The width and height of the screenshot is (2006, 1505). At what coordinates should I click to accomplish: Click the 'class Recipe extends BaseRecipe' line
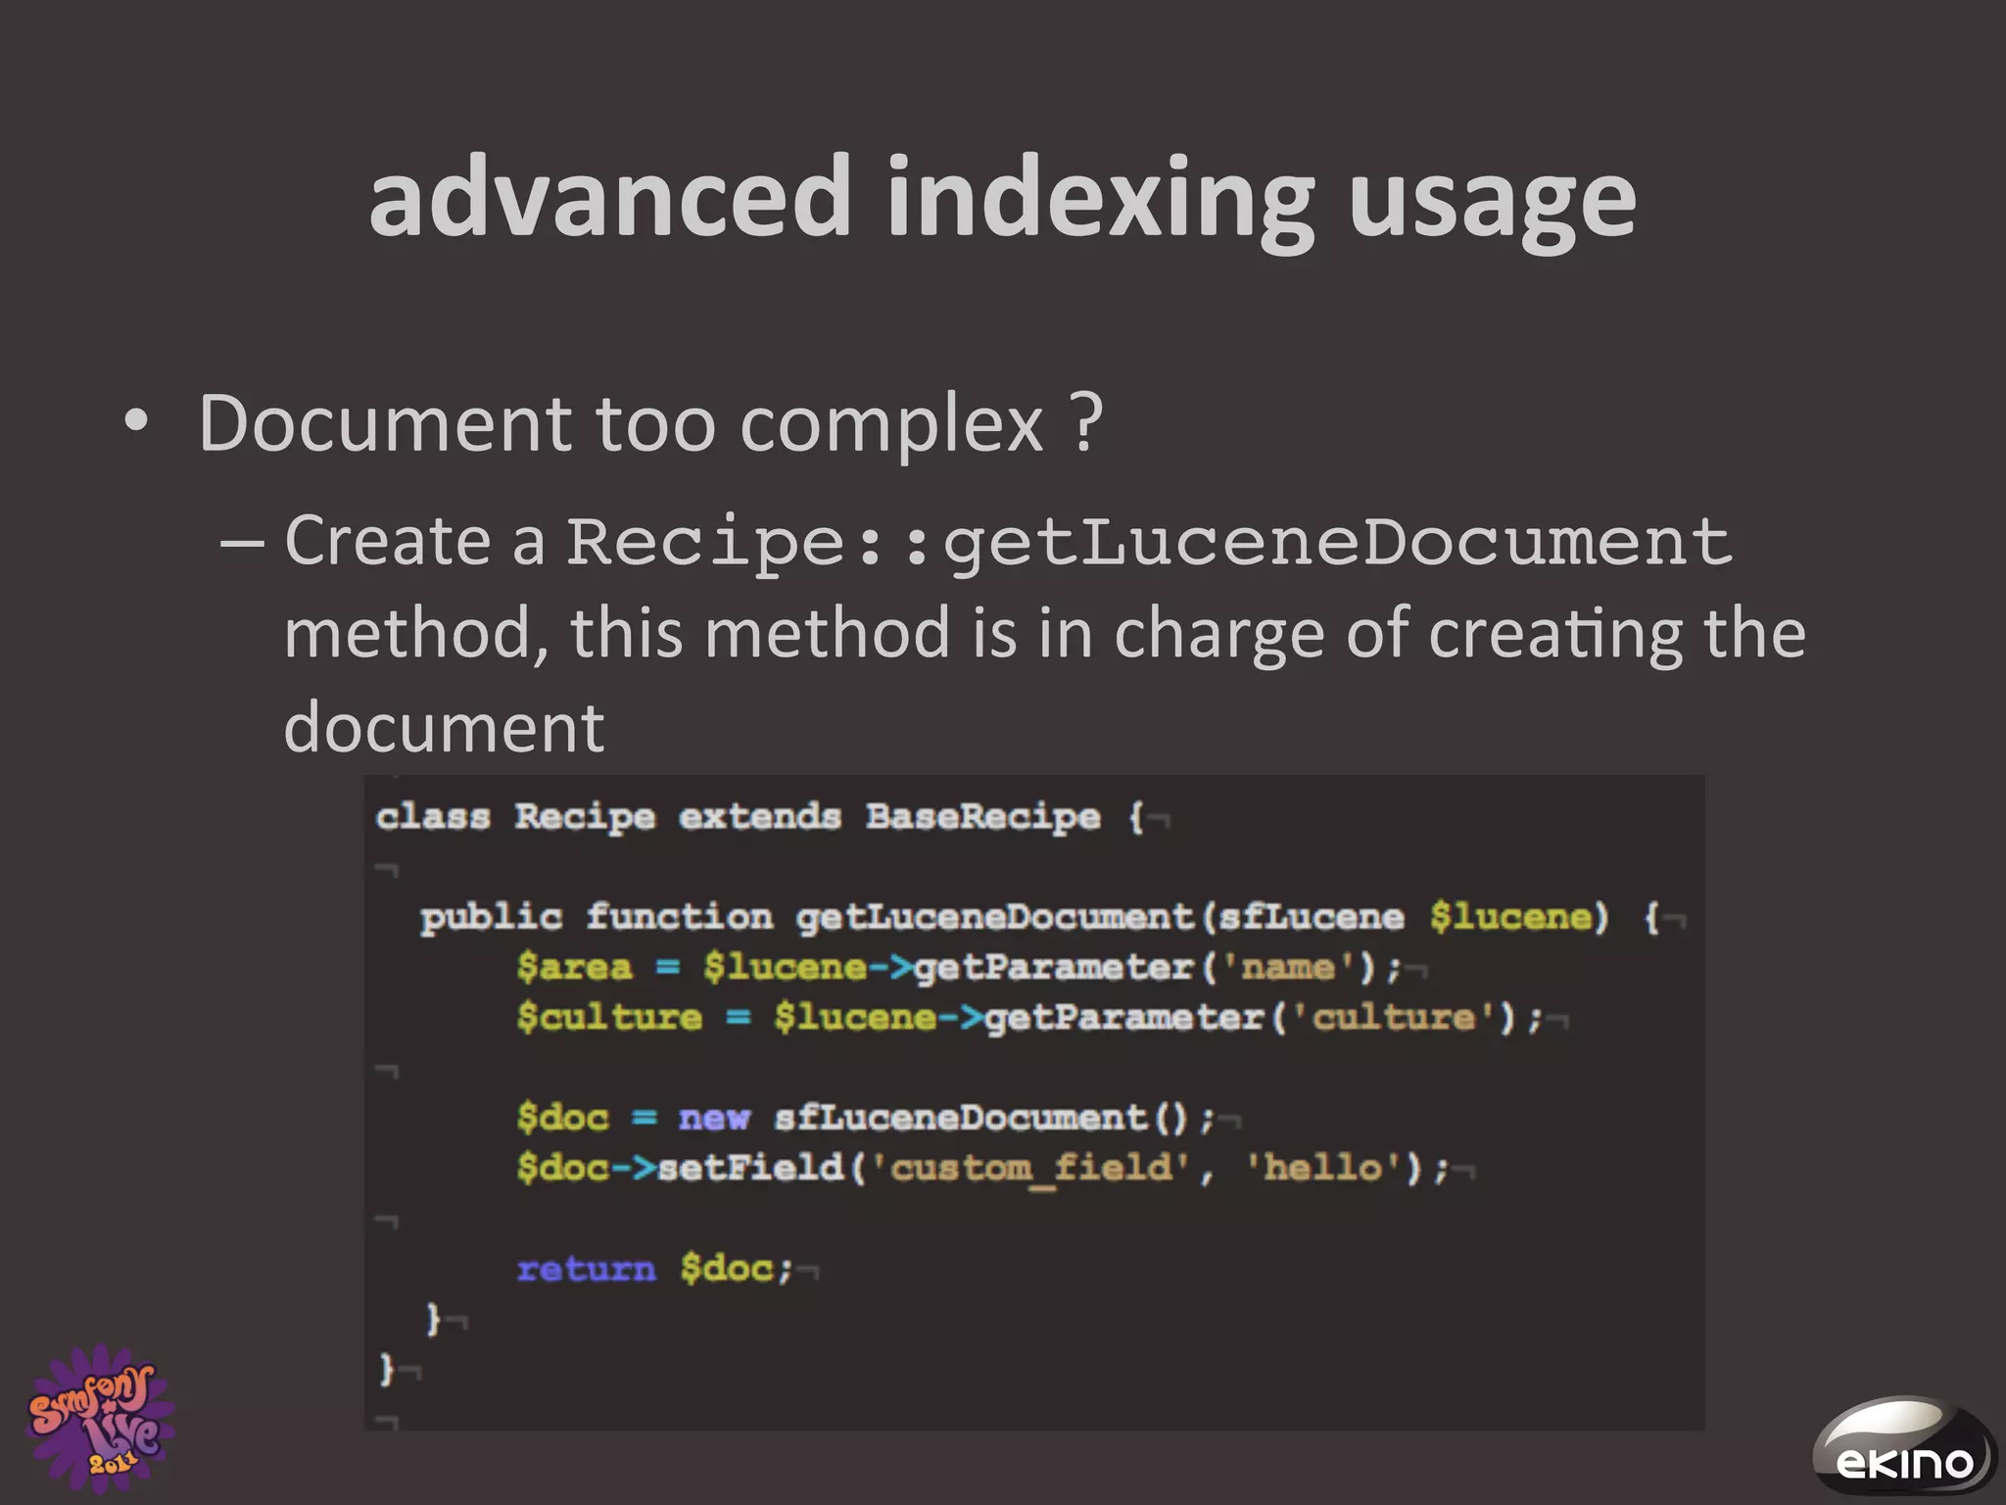click(760, 816)
